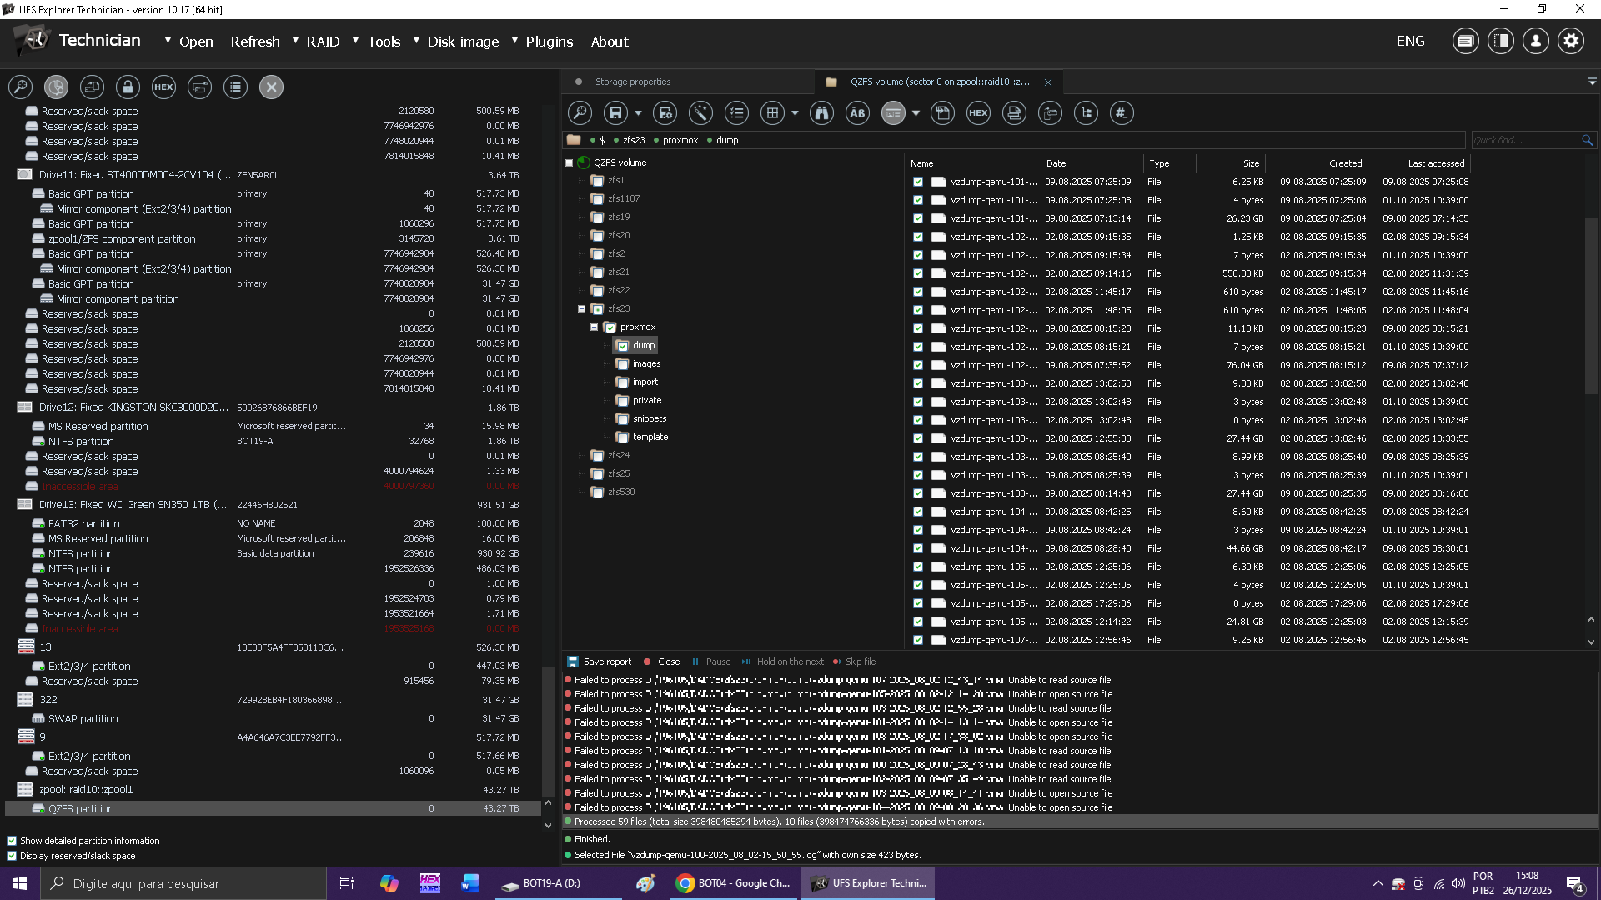Click Save report button
The height and width of the screenshot is (900, 1601).
coord(600,662)
